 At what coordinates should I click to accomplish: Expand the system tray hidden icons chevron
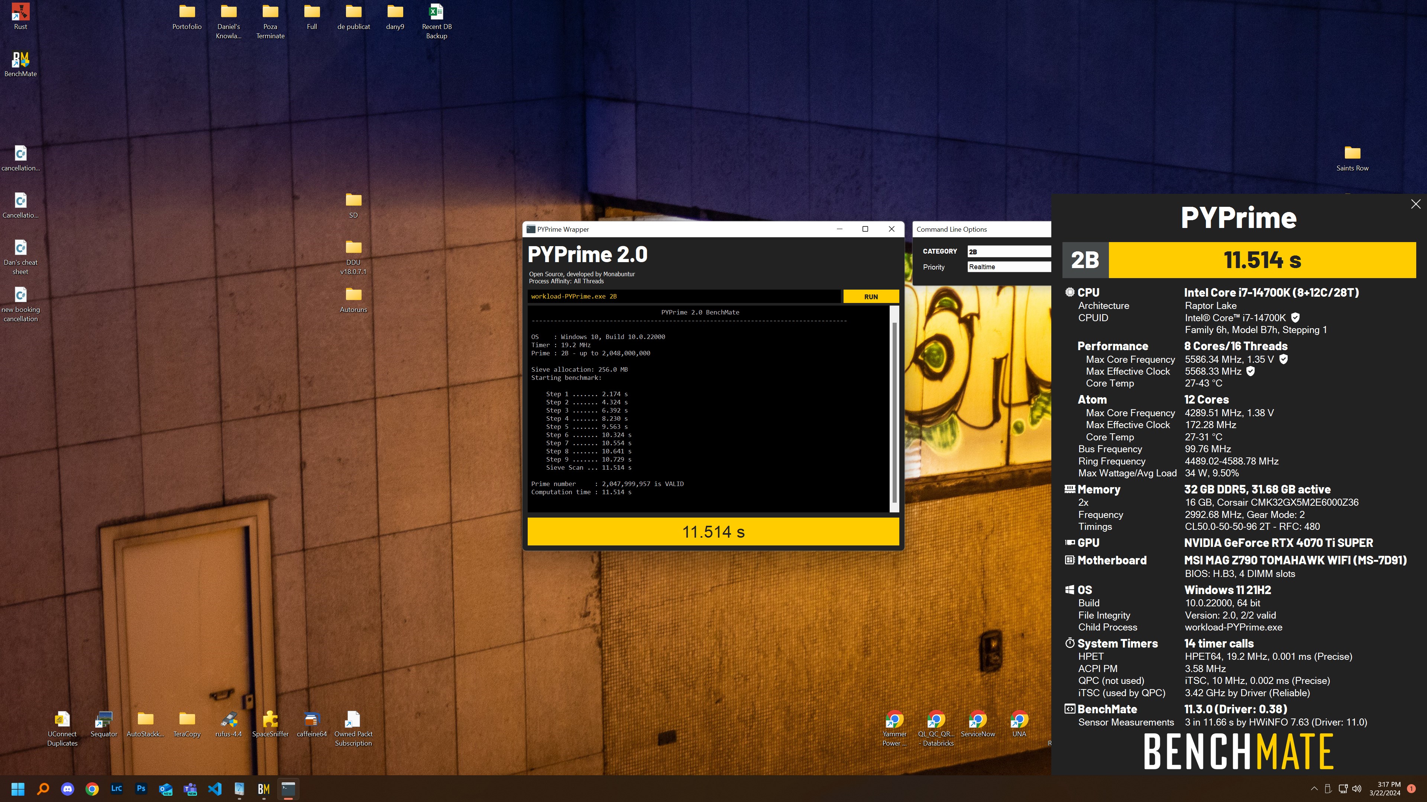[1314, 789]
